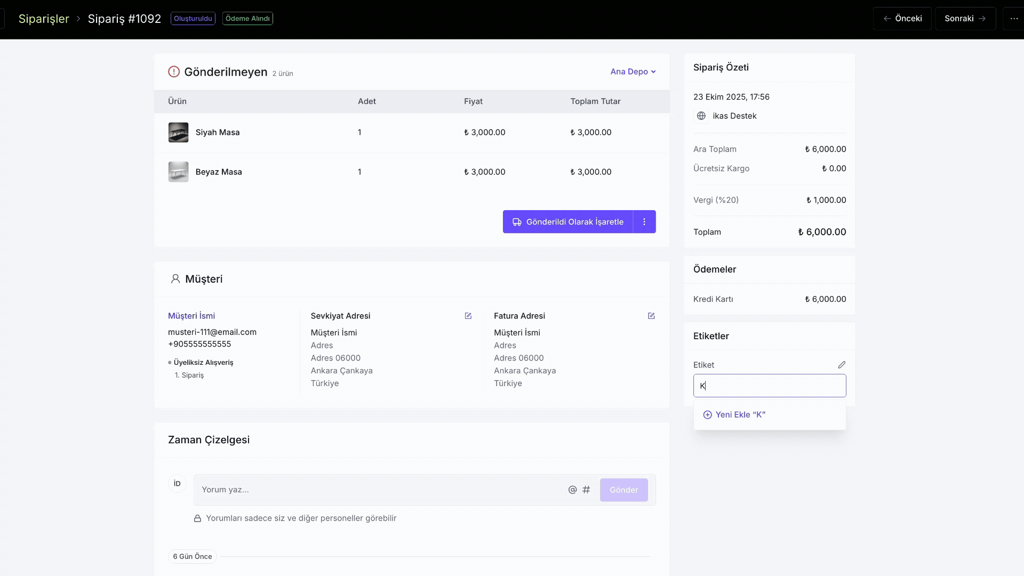Click the # hashtag icon in comment box
The image size is (1024, 576).
(x=586, y=490)
